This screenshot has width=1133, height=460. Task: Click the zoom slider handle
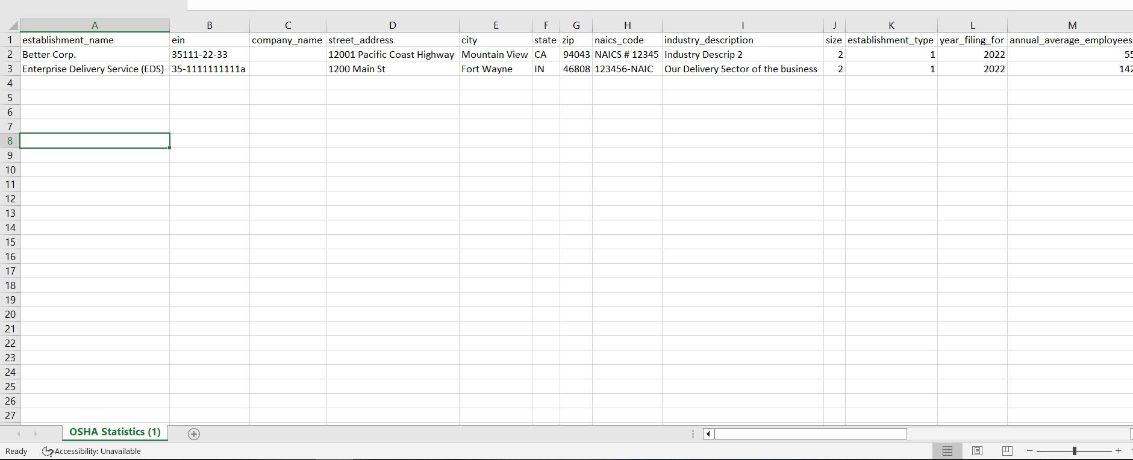coord(1074,451)
